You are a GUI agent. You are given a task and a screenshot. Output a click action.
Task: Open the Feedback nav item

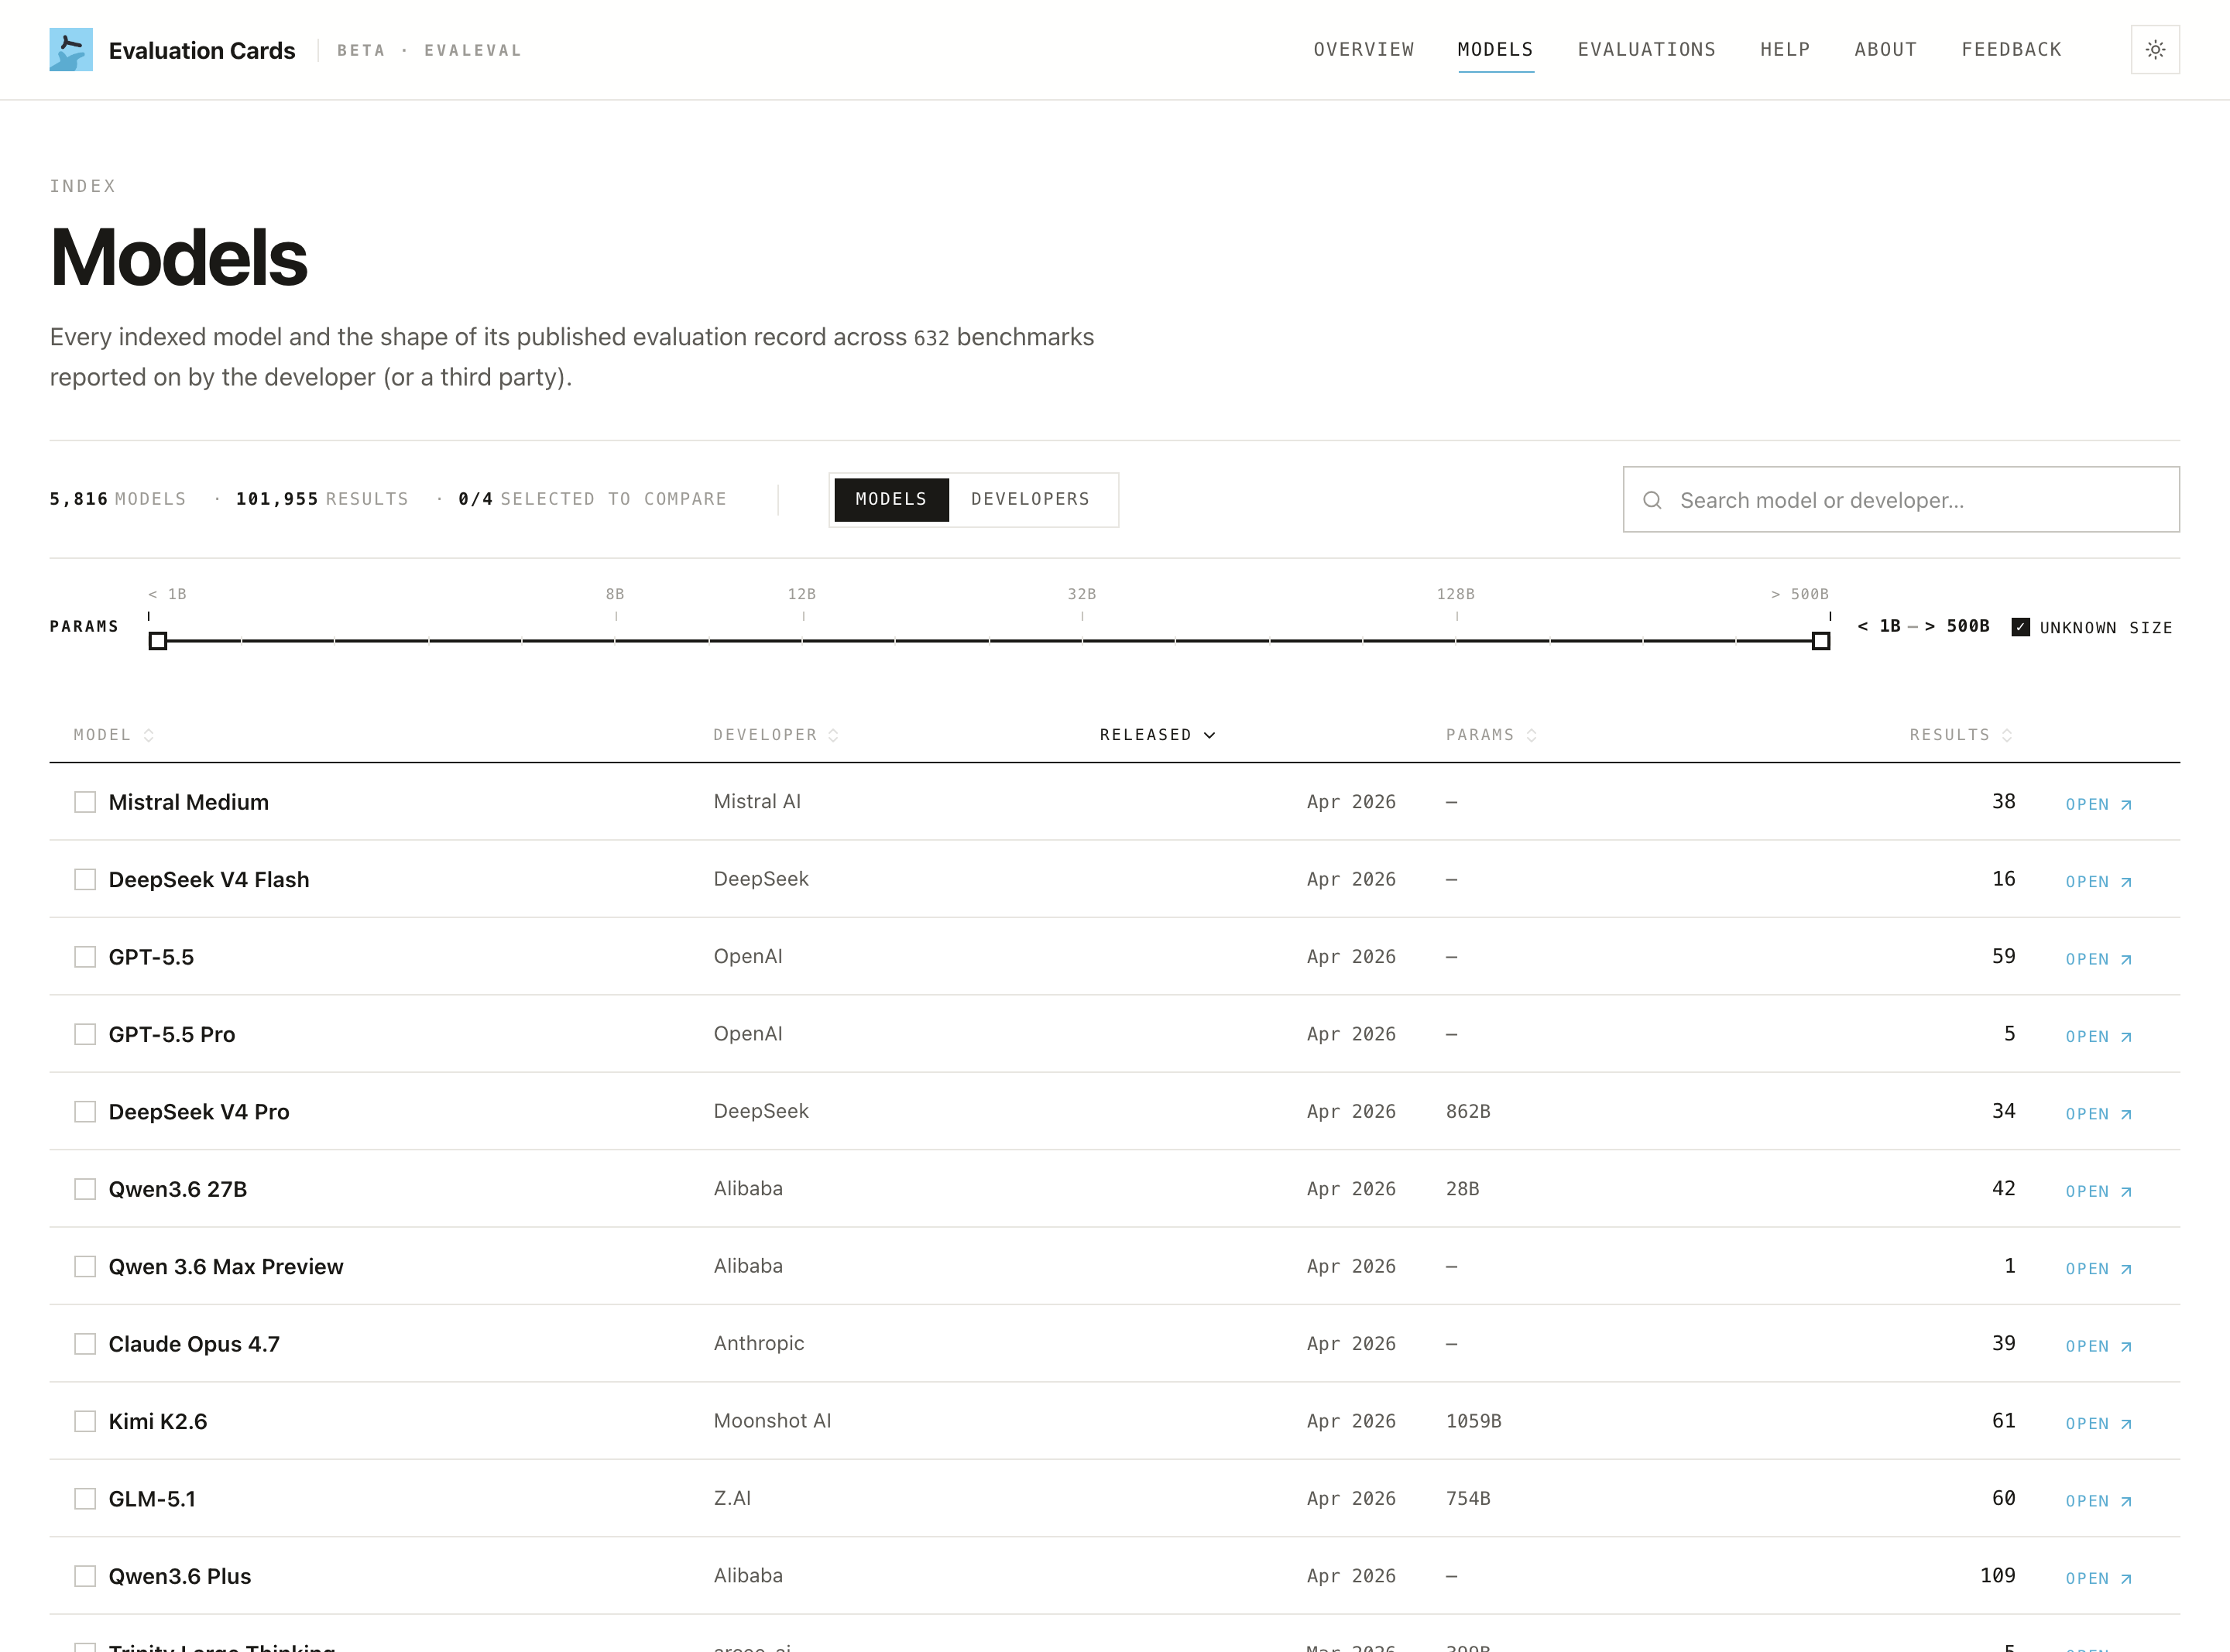coord(2011,49)
